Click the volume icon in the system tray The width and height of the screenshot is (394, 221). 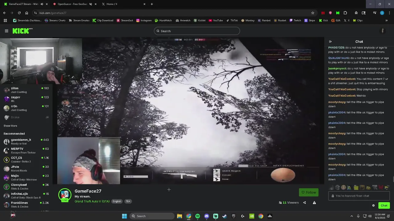click(x=370, y=216)
